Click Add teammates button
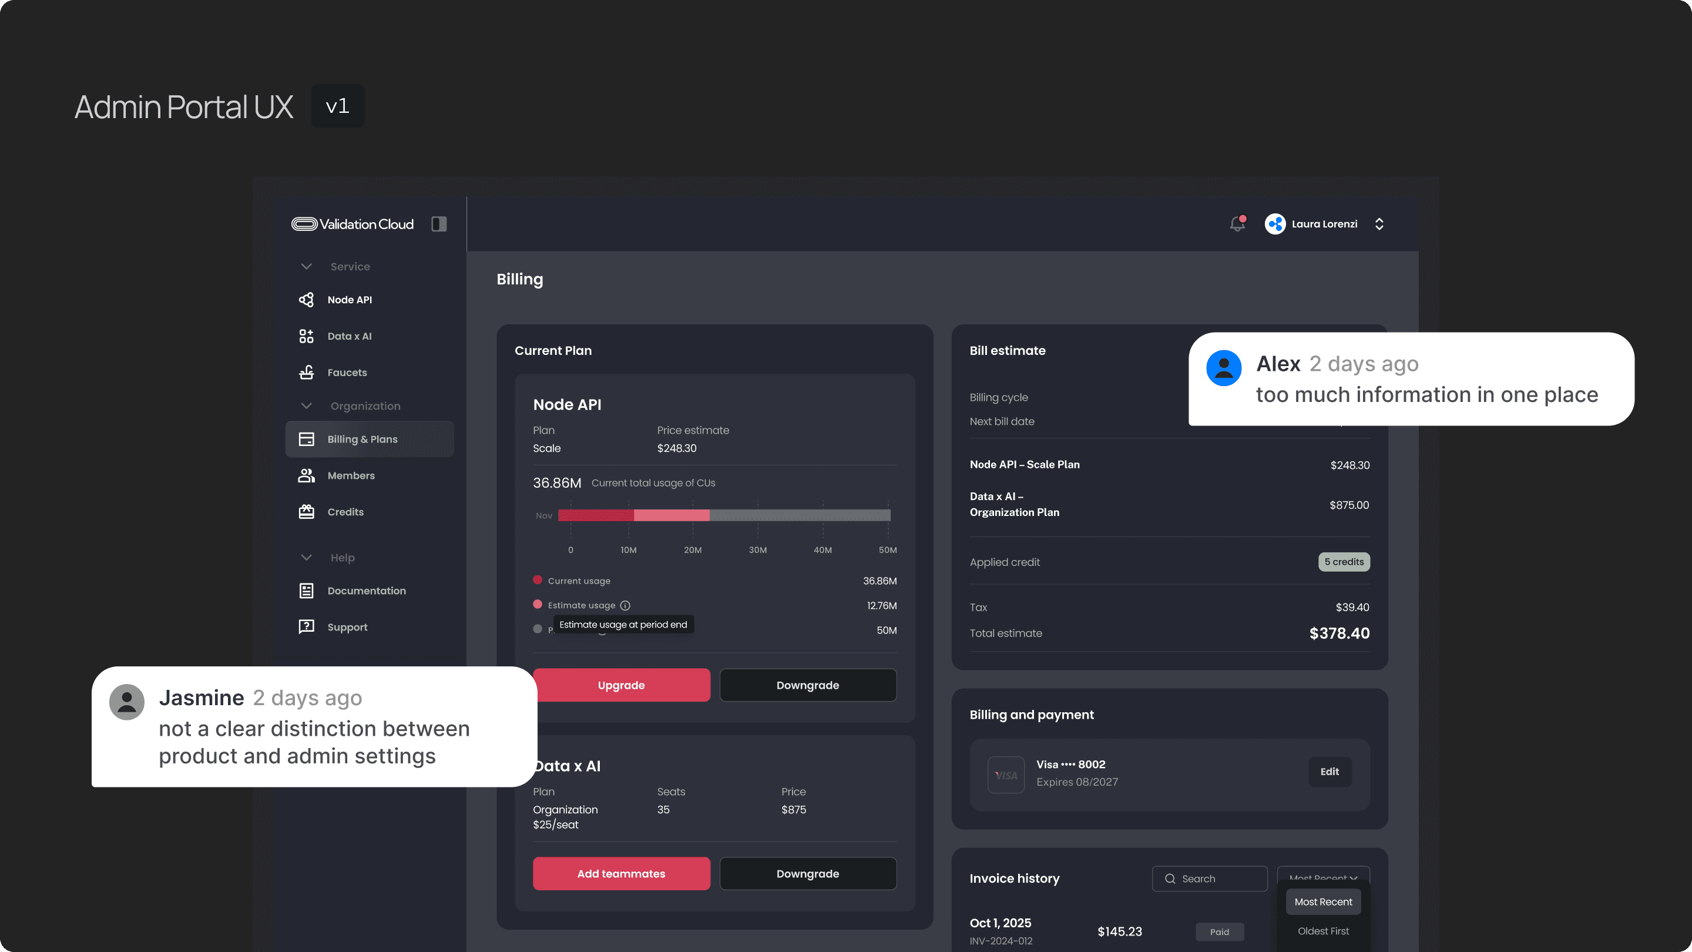1692x952 pixels. (621, 874)
